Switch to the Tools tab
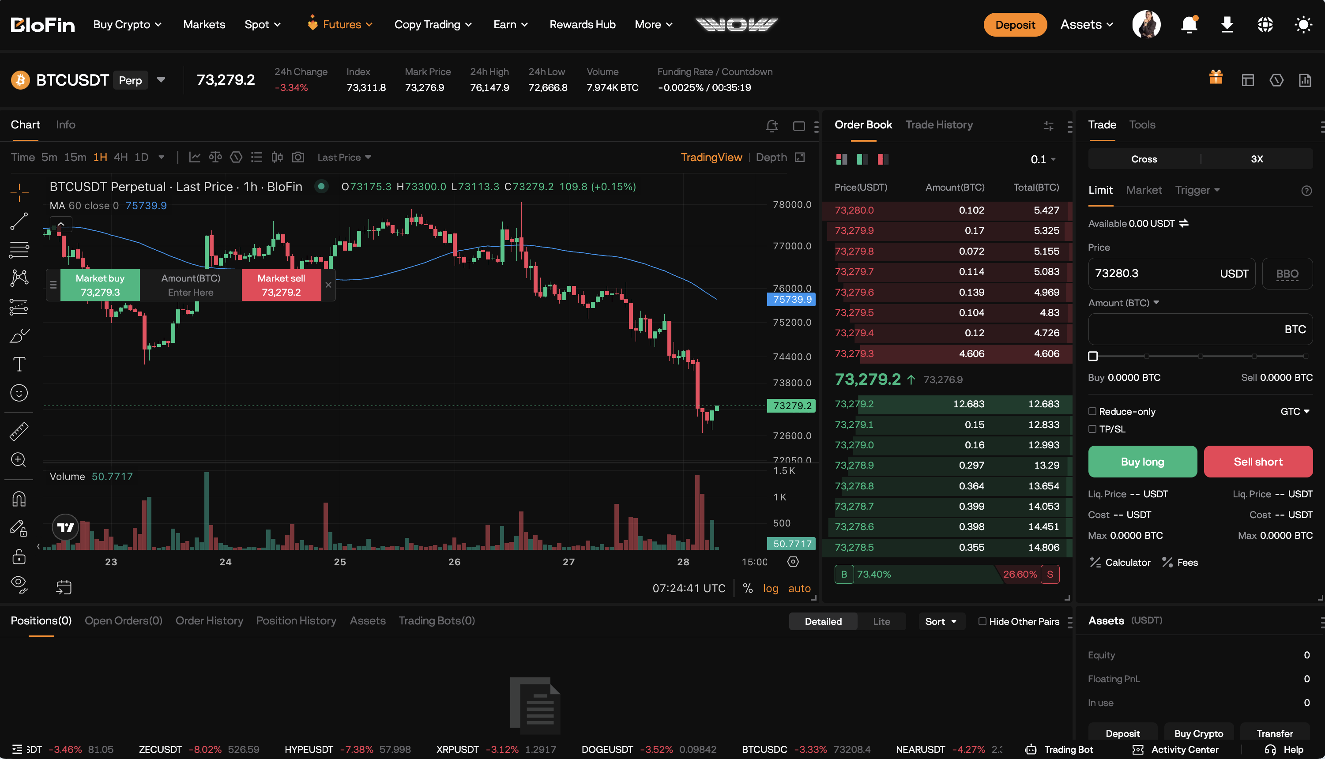The height and width of the screenshot is (759, 1325). pos(1142,124)
